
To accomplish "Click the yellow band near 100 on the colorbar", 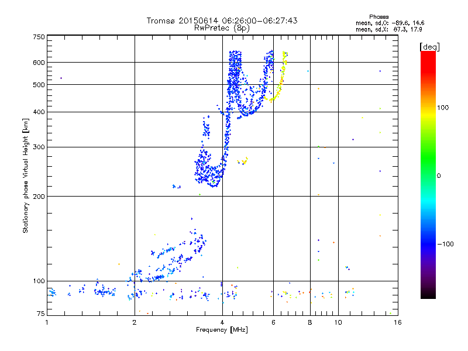I will [x=428, y=113].
